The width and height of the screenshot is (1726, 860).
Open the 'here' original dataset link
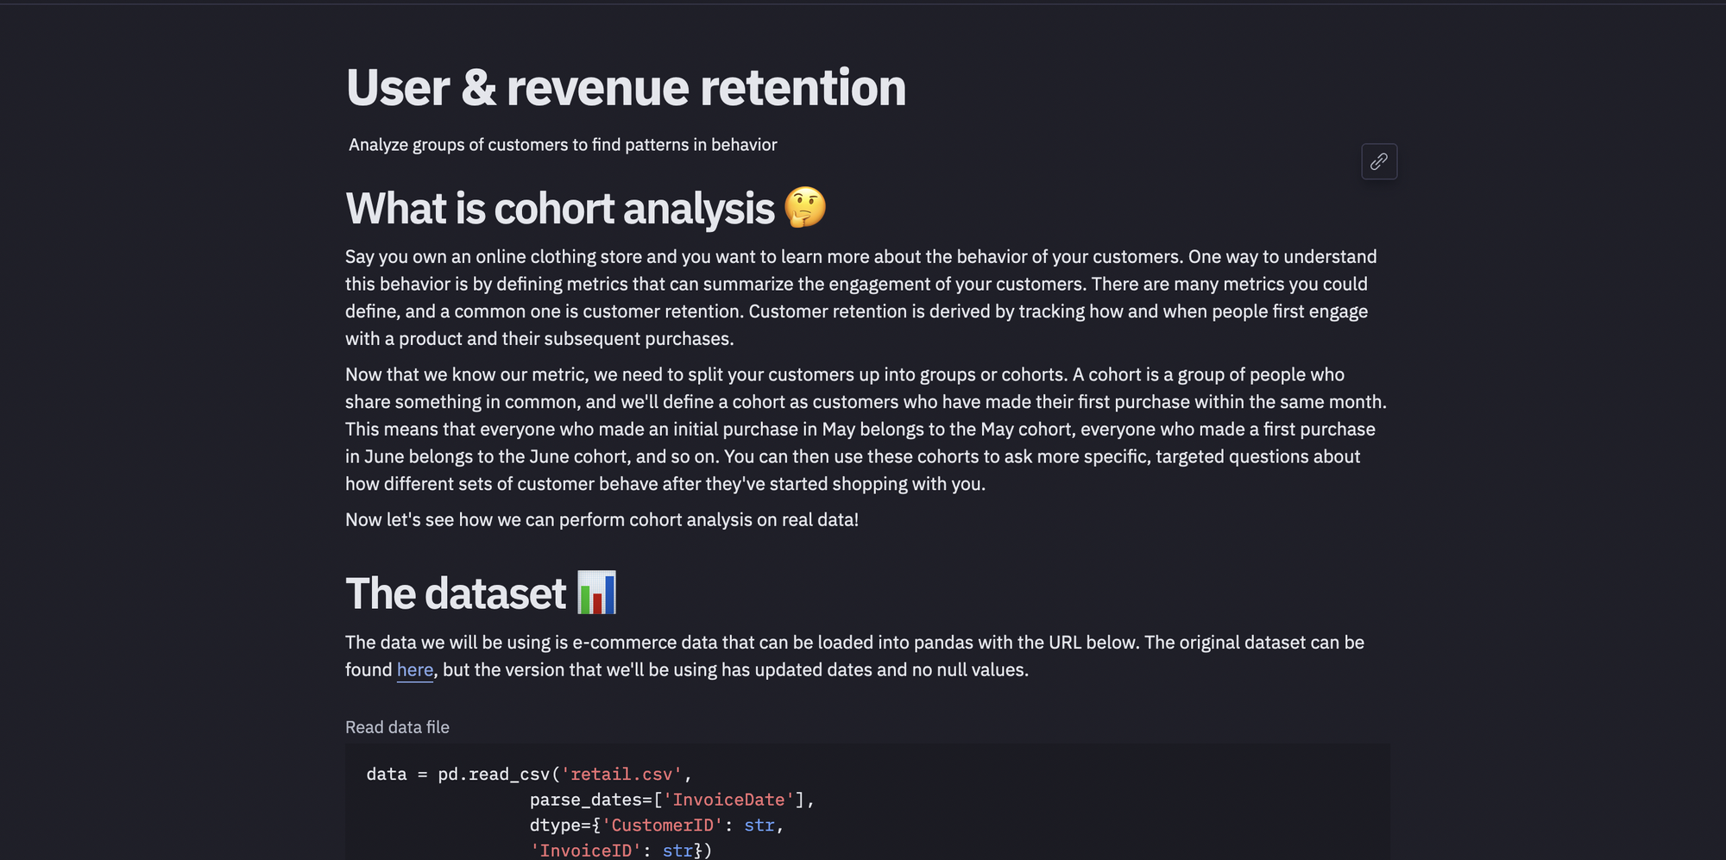[x=415, y=669]
